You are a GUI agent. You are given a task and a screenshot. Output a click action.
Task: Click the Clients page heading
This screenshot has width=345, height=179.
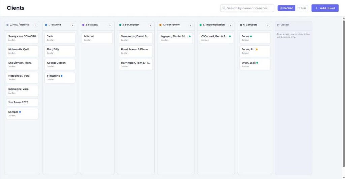pos(15,8)
